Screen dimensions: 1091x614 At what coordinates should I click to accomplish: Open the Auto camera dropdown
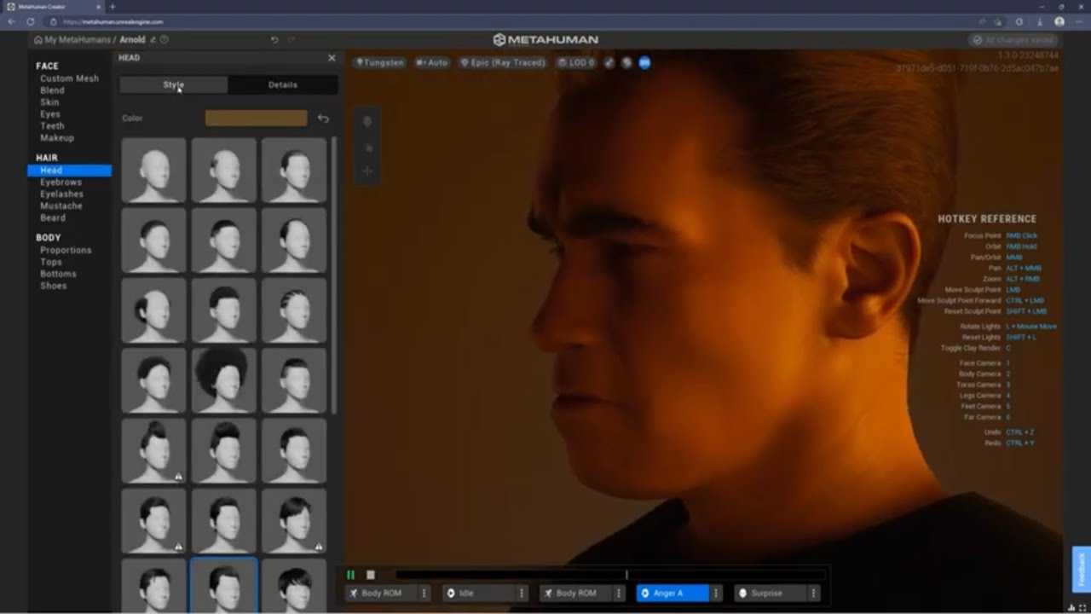(x=432, y=62)
